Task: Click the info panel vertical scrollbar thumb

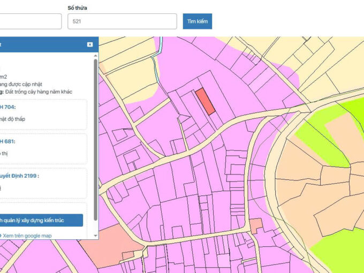Action: 96,139
